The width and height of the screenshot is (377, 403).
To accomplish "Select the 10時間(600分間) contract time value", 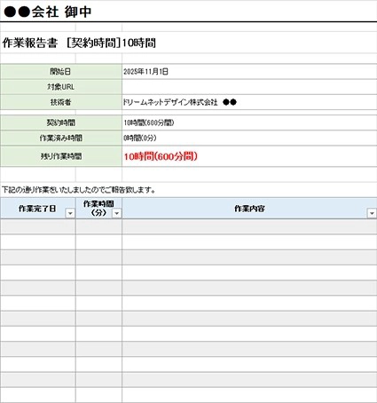I will (149, 122).
